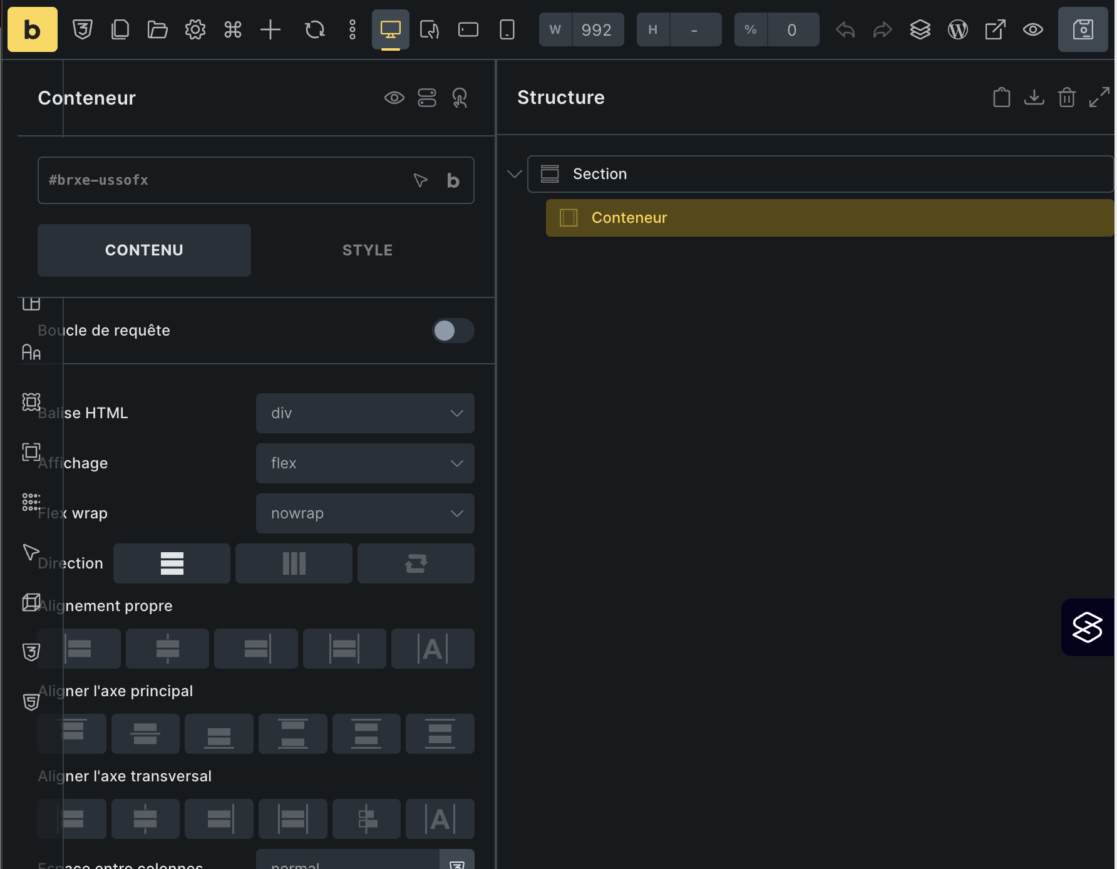The height and width of the screenshot is (869, 1117).
Task: Set Direction to horizontal columns
Action: coord(294,563)
